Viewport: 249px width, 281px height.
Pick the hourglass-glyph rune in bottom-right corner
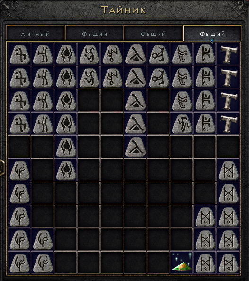[x=228, y=263]
